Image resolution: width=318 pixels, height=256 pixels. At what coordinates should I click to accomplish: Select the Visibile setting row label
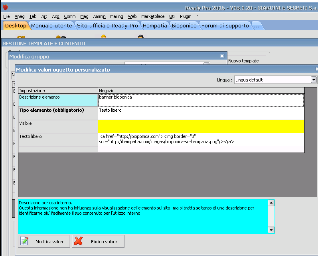pyautogui.click(x=58, y=126)
